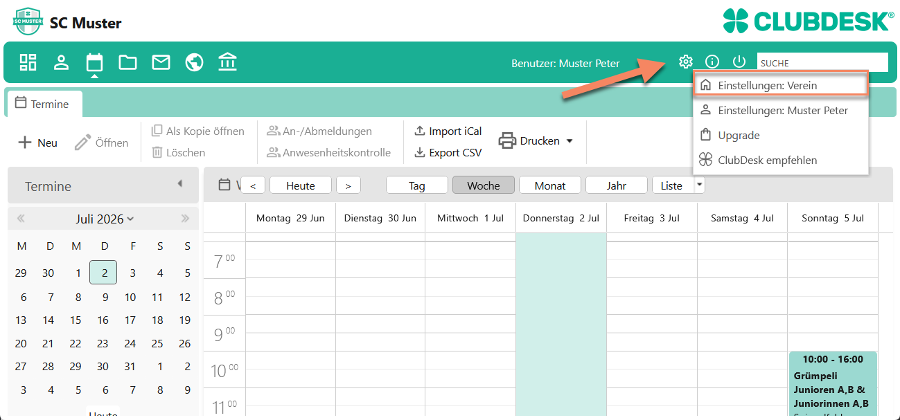The width and height of the screenshot is (900, 420).
Task: Go to next month in mini calendar
Action: pos(185,219)
